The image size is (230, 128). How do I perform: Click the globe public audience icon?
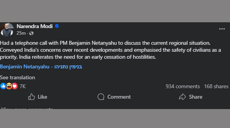pos(31,33)
